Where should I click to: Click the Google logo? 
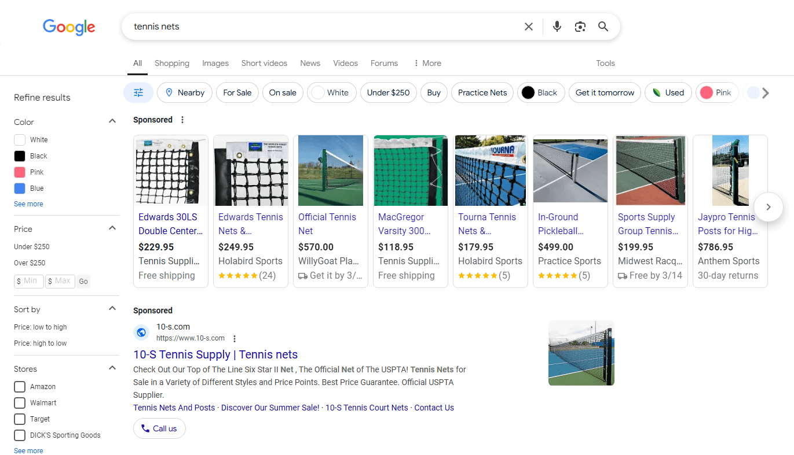[x=69, y=27]
